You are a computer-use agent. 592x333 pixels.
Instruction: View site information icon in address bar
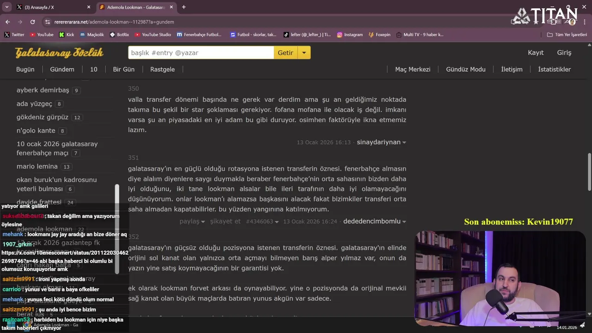pos(47,22)
